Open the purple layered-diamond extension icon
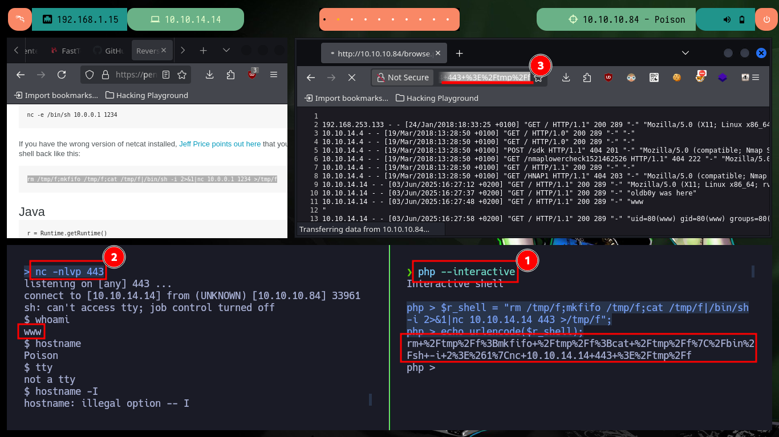This screenshot has height=437, width=779. [x=723, y=77]
